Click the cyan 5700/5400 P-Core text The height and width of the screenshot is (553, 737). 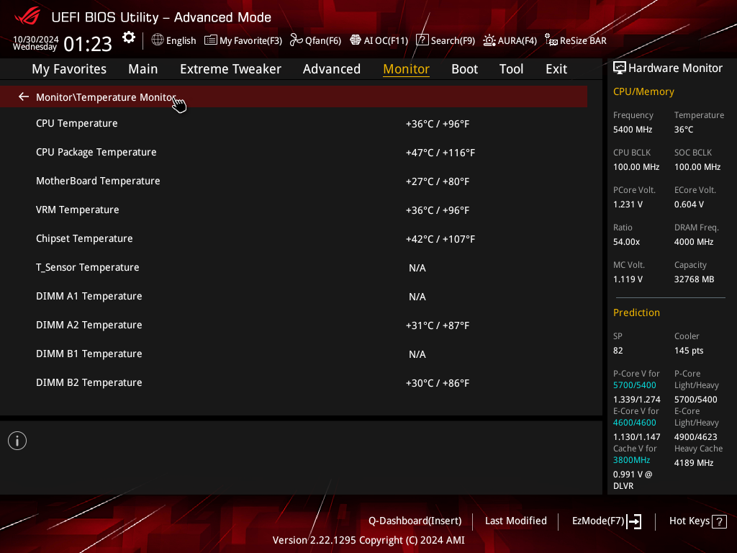635,385
